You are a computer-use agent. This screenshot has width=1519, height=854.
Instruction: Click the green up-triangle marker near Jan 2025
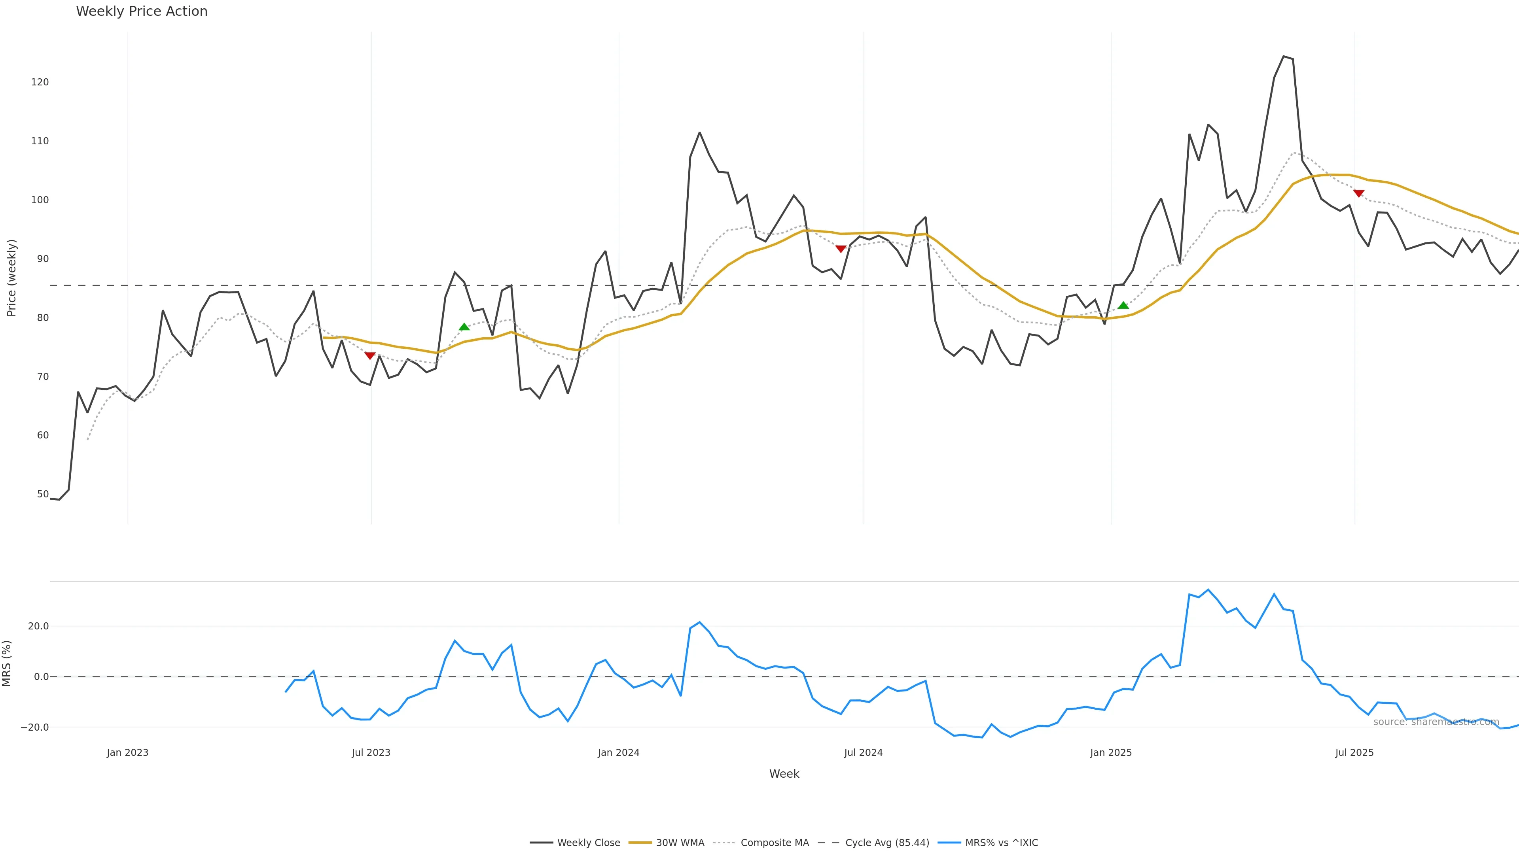coord(1123,305)
